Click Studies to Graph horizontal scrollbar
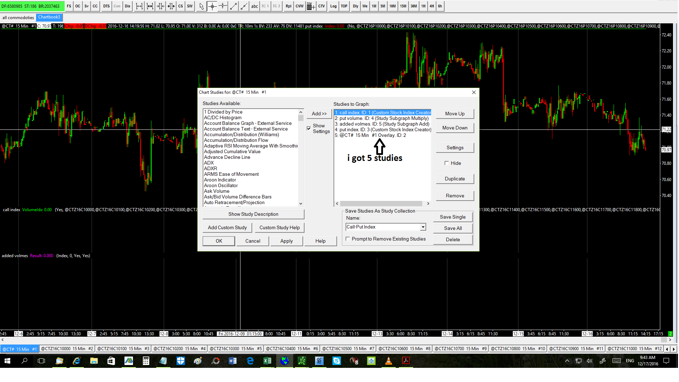The image size is (679, 382). [x=381, y=203]
